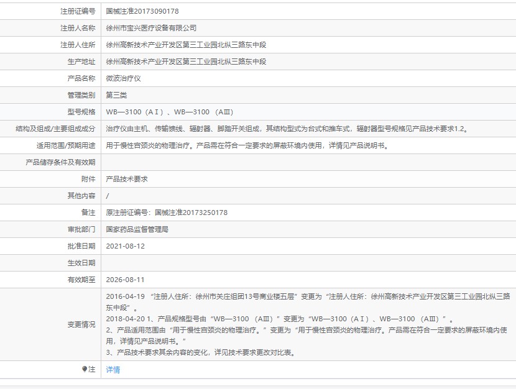Click the 注册证编号 label

click(78, 11)
